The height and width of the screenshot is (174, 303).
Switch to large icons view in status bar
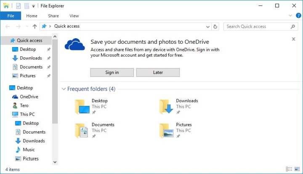click(296, 169)
